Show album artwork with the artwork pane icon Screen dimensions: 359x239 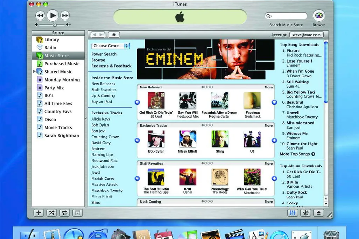[x=77, y=213]
